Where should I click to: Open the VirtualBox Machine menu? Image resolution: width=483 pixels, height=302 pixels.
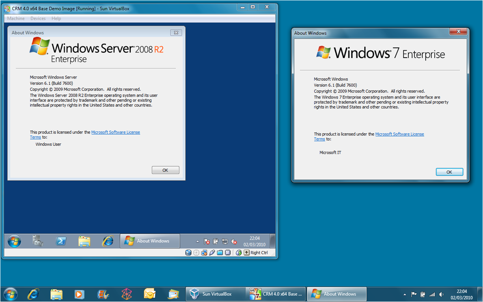coord(16,18)
